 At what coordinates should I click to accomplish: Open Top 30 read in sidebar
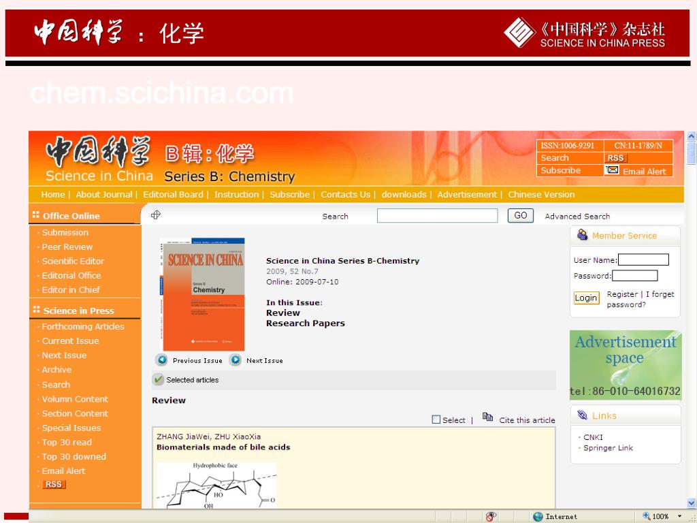coord(67,442)
